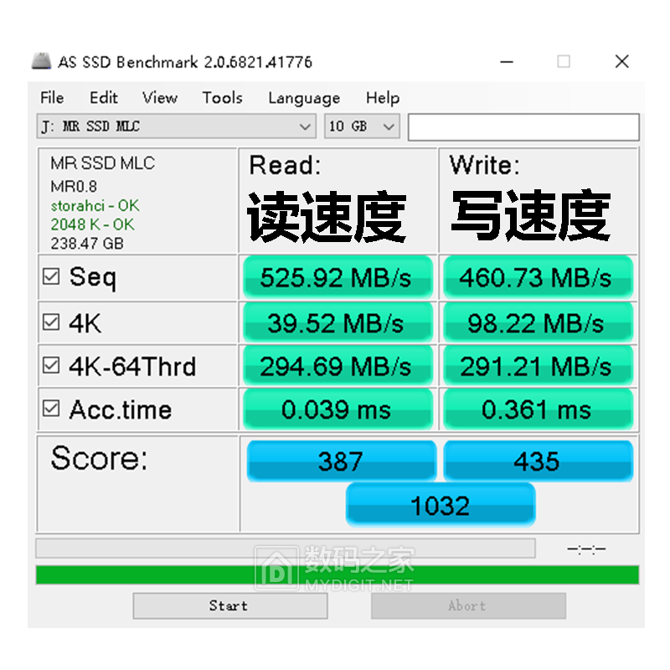Click the 4K write value 98.22 MB/s

pyautogui.click(x=538, y=322)
